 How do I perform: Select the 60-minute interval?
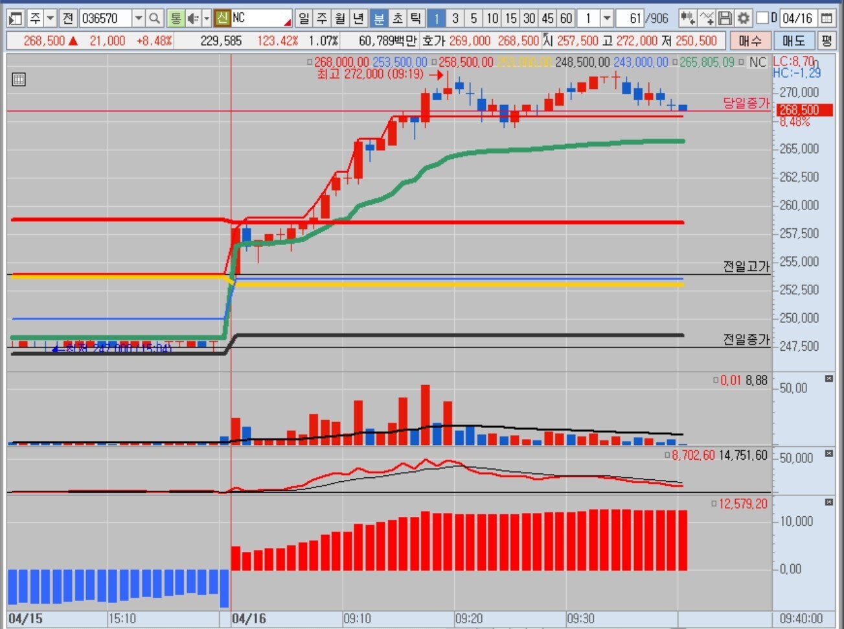[x=566, y=18]
